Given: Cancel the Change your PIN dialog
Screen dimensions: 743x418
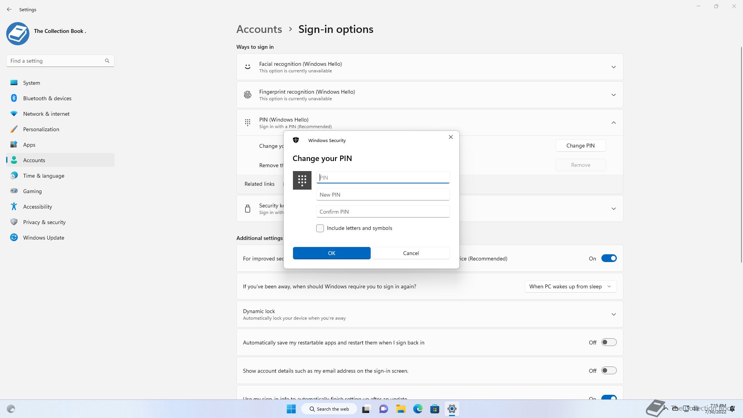Looking at the screenshot, I should tap(411, 253).
